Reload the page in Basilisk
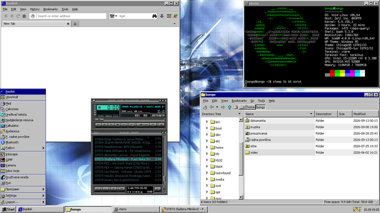380x213 pixels. pos(18,16)
